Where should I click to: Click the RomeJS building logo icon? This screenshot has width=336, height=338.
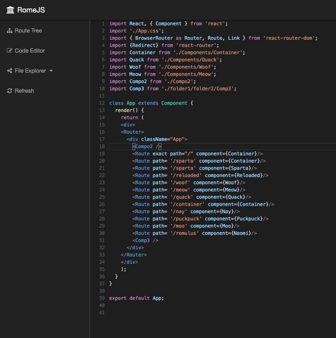click(x=10, y=10)
